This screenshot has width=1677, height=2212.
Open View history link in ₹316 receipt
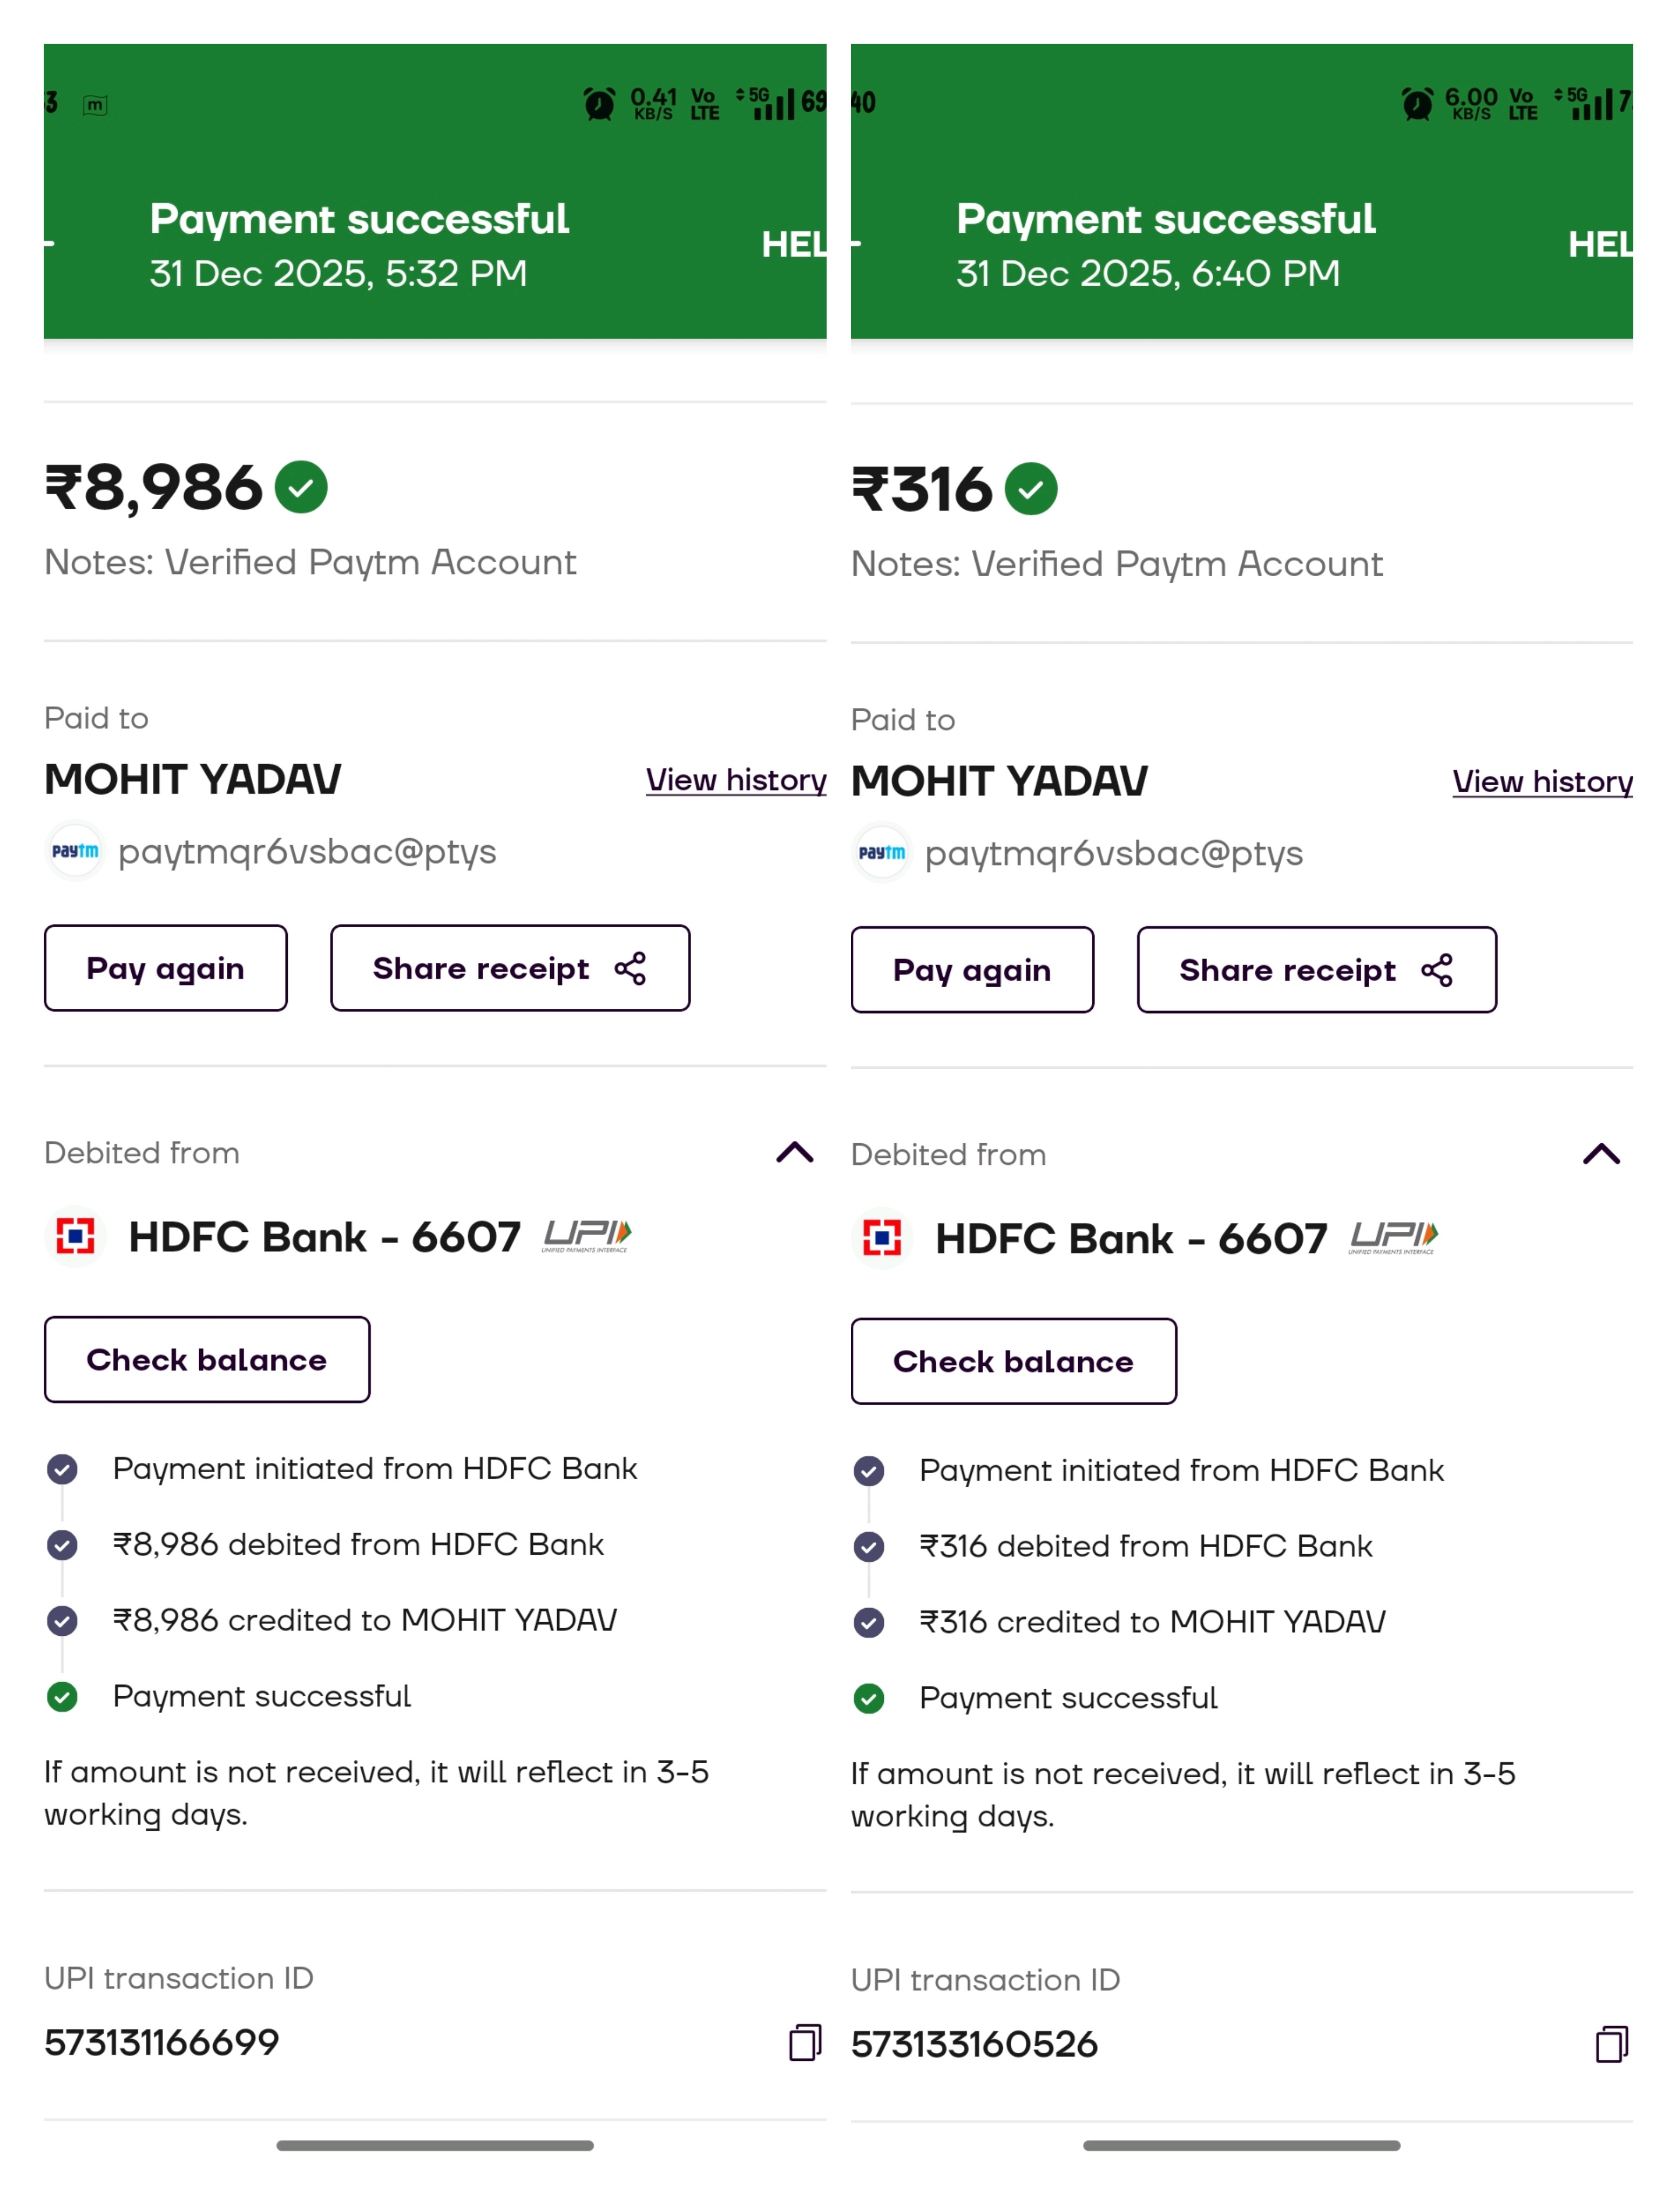pyautogui.click(x=1541, y=782)
